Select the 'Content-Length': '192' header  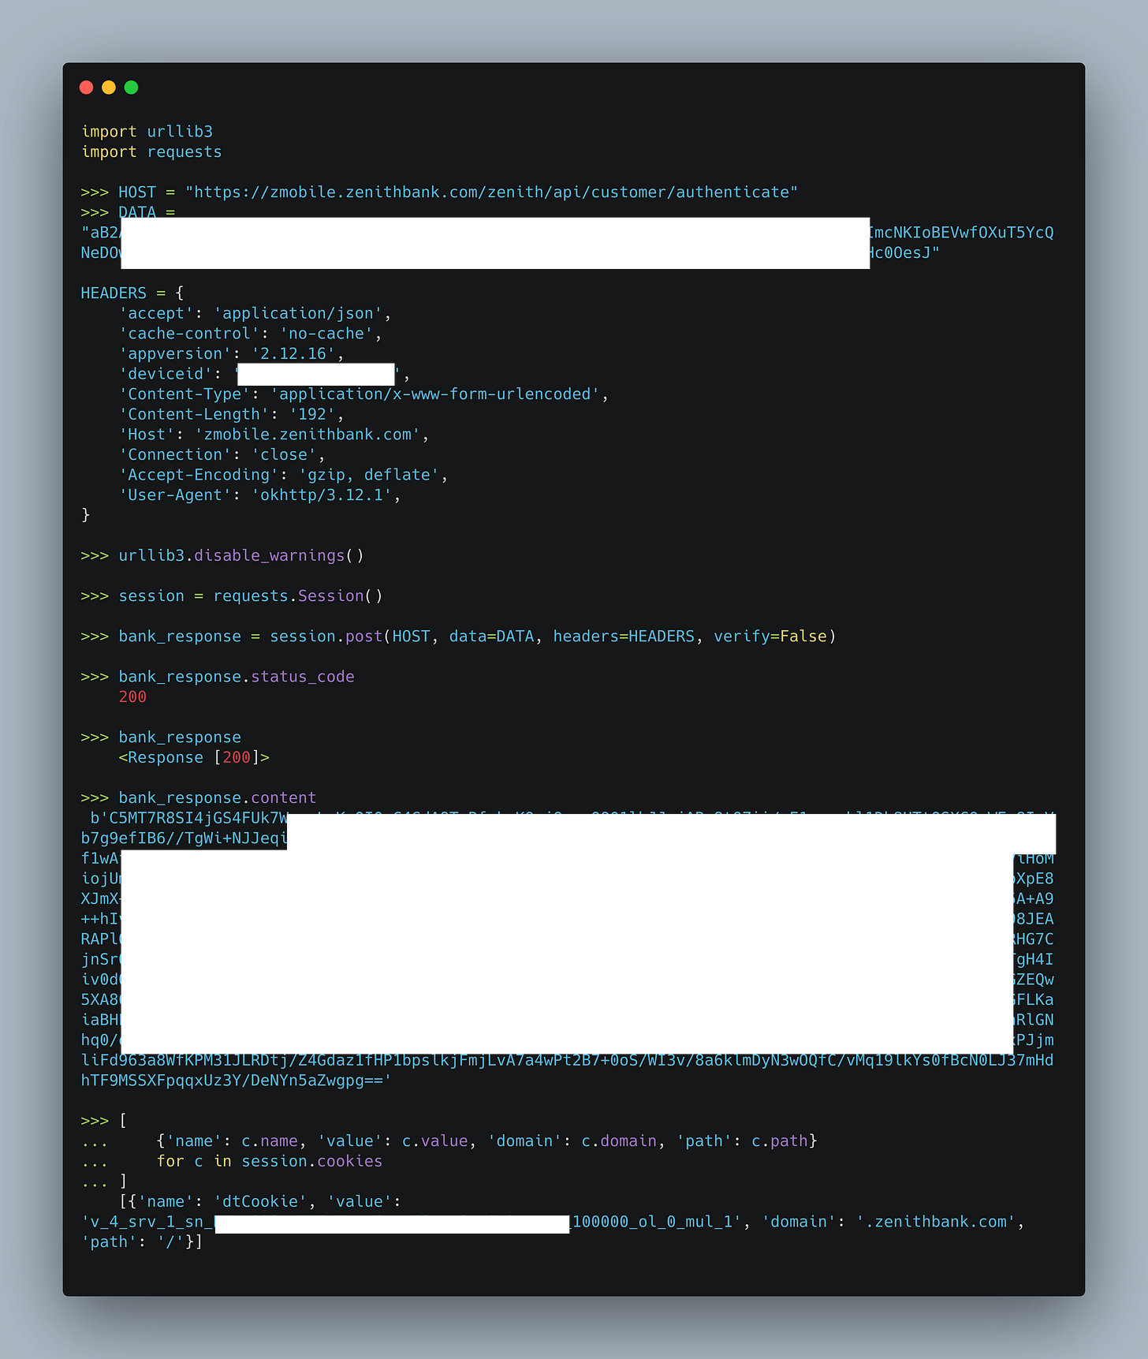click(232, 415)
